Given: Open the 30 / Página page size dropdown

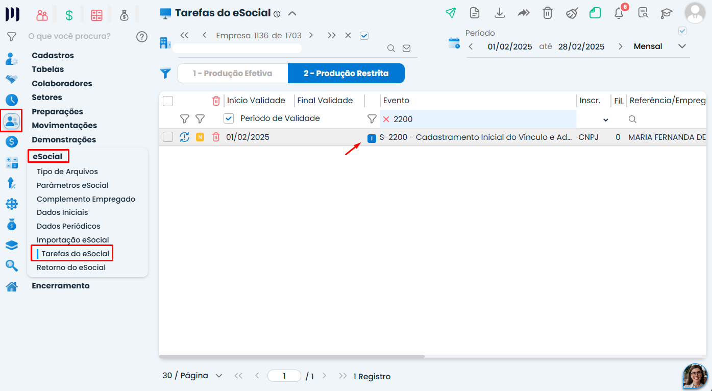Looking at the screenshot, I should 192,376.
